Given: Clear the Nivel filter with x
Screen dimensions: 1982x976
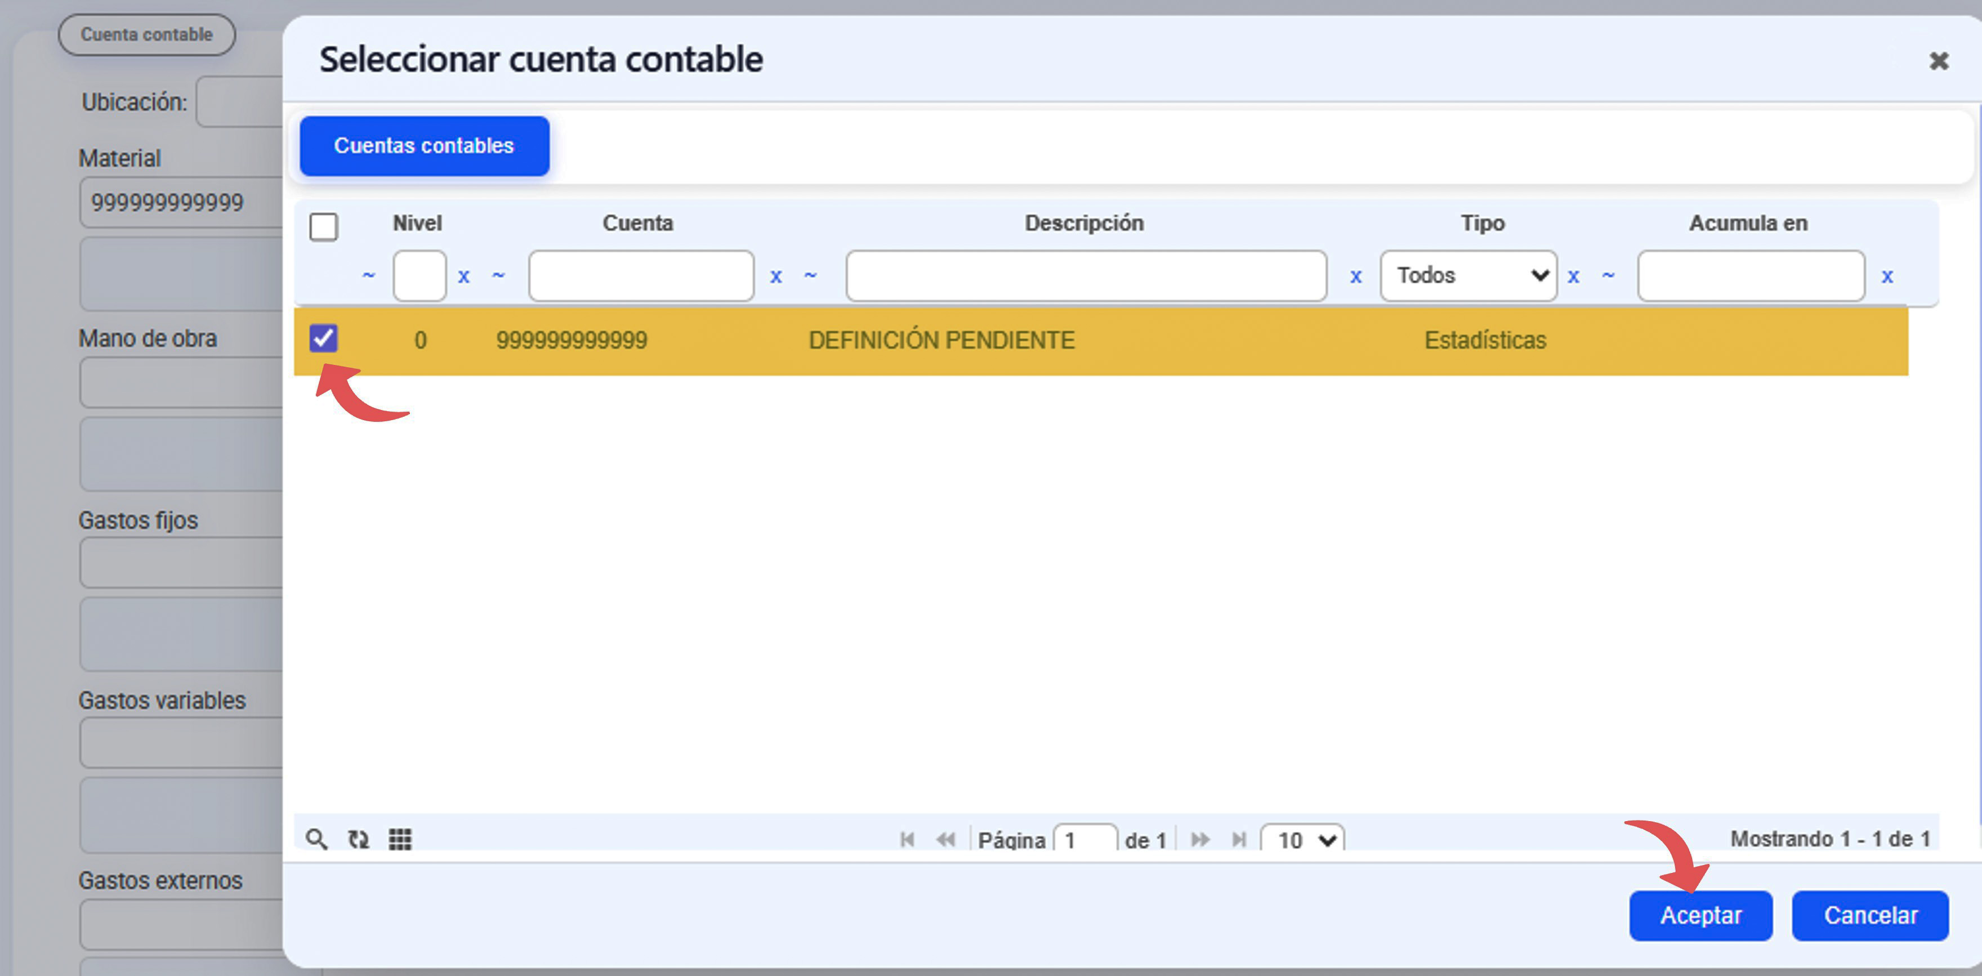Looking at the screenshot, I should point(464,277).
